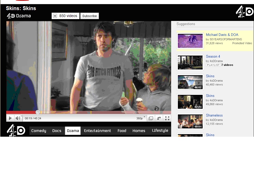Click the 08:19 / 45:24 time display
254x185 pixels.
33,118
